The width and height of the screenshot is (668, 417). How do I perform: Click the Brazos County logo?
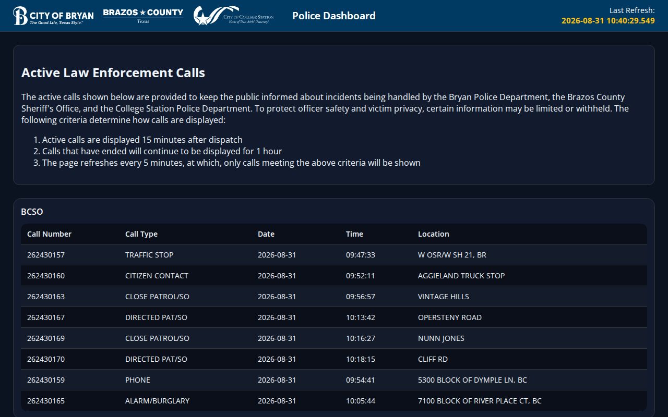143,16
